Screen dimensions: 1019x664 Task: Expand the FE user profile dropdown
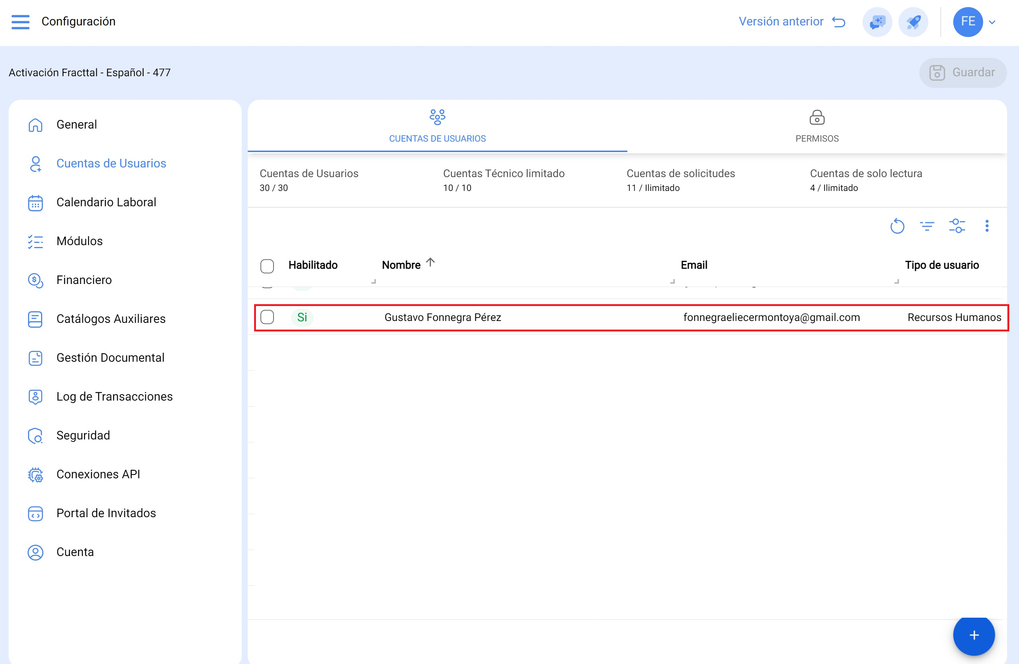pos(992,22)
